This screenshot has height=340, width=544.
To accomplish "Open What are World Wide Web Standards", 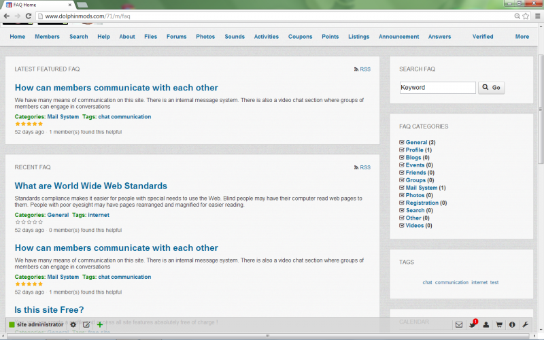I will tap(91, 186).
